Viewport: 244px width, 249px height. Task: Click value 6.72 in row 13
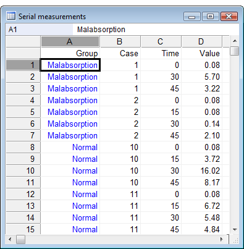pyautogui.click(x=201, y=206)
